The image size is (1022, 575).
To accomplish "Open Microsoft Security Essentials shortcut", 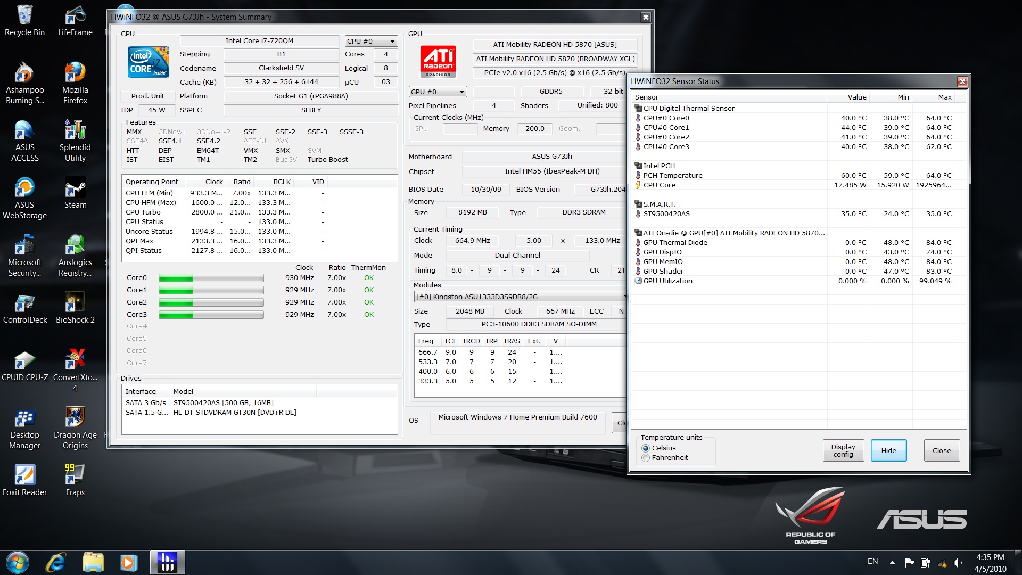I will [x=24, y=256].
